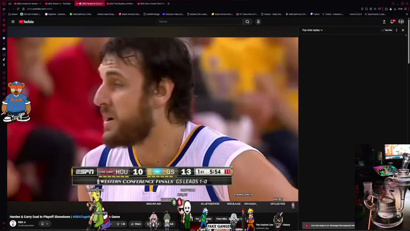
Task: Expand the Top chat replay dropdown
Action: [x=312, y=30]
